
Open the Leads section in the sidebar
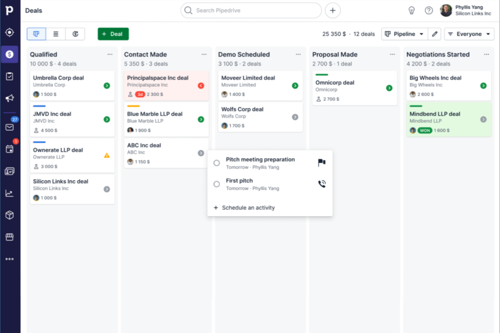click(10, 32)
